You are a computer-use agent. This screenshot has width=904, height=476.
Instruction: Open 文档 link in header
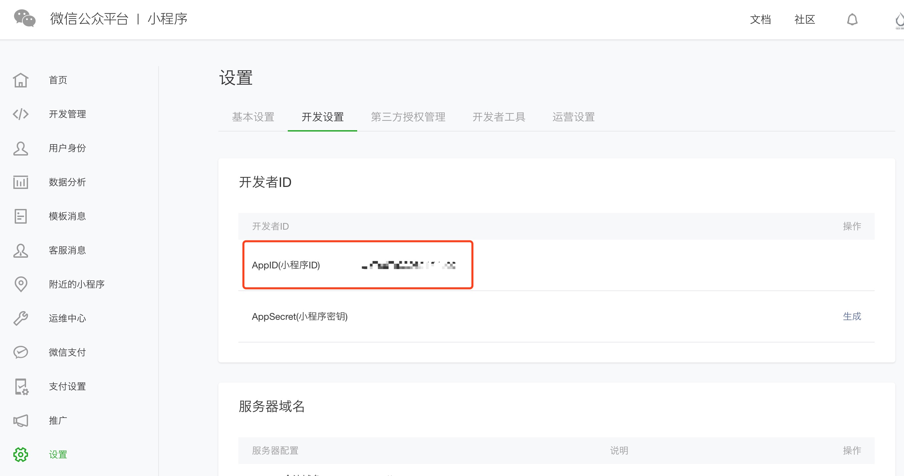[760, 19]
